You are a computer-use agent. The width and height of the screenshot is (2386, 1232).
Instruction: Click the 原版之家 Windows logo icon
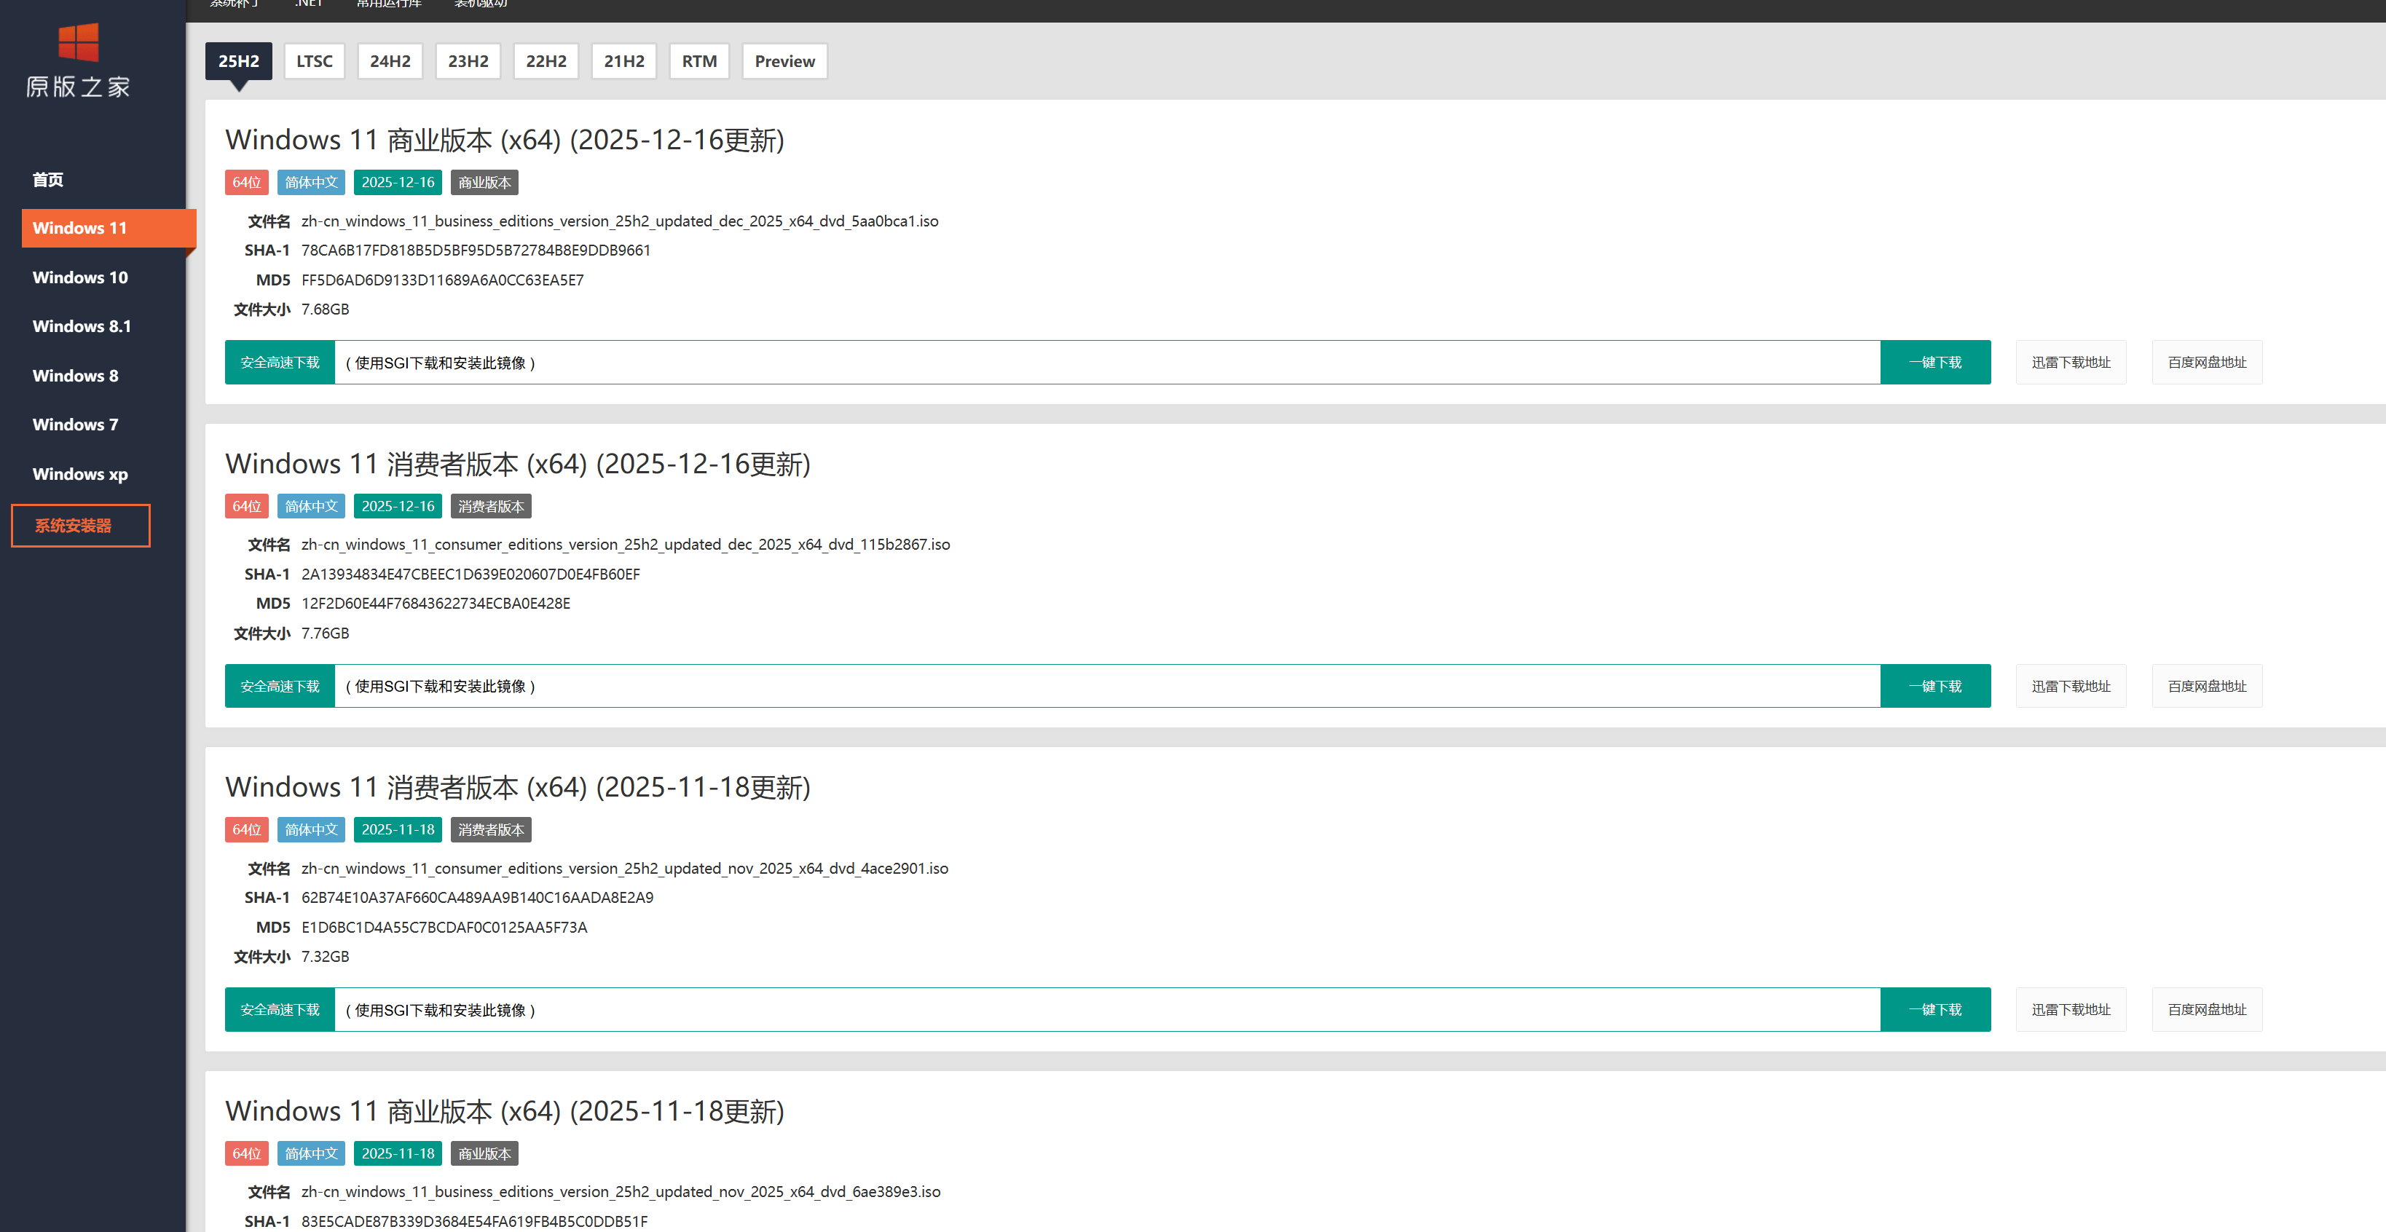78,43
